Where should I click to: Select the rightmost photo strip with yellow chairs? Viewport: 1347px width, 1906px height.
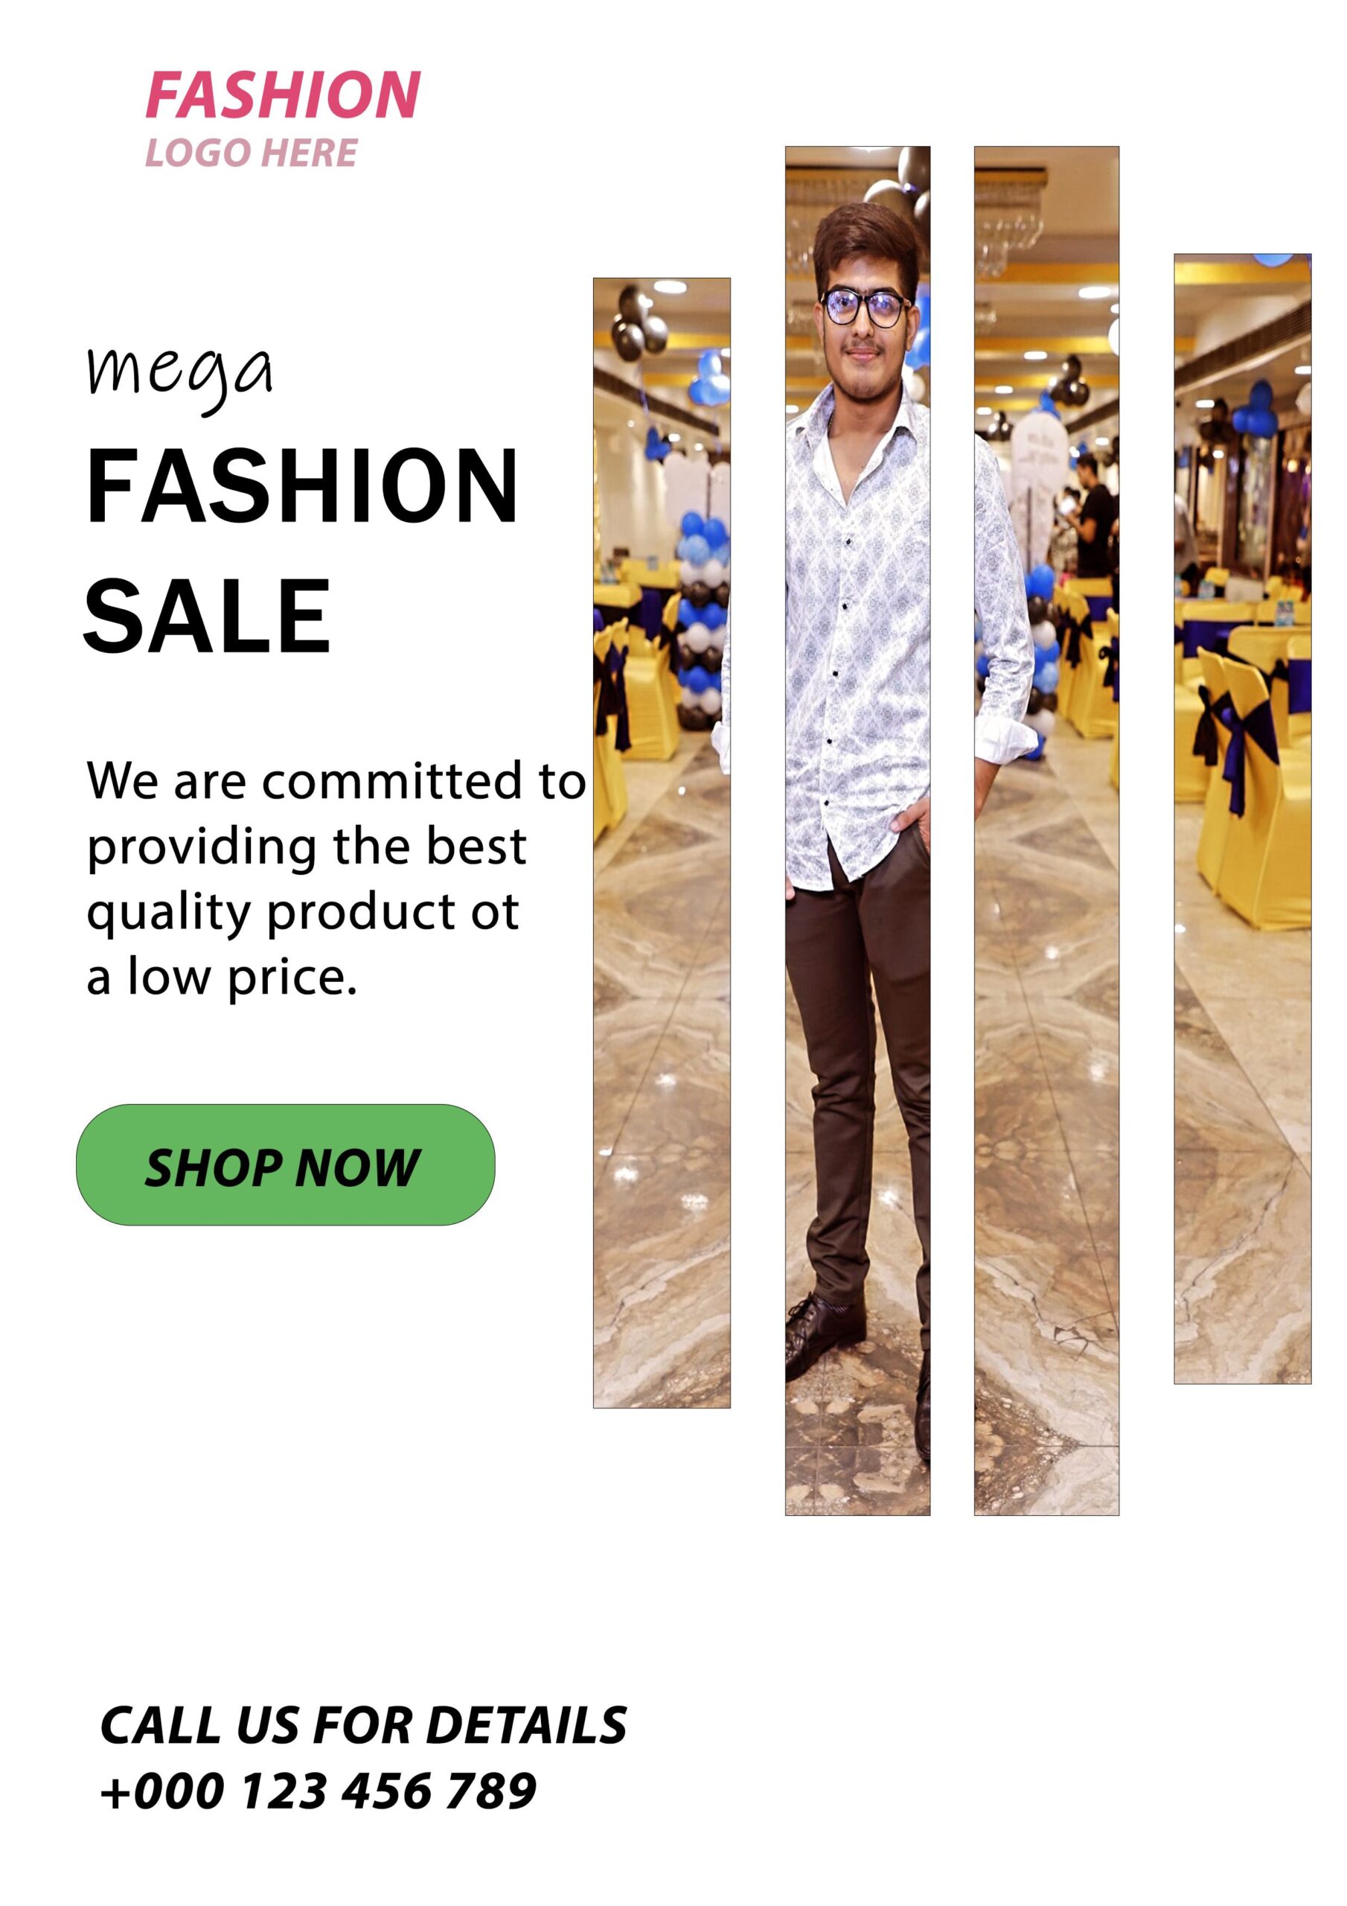pos(1242,819)
